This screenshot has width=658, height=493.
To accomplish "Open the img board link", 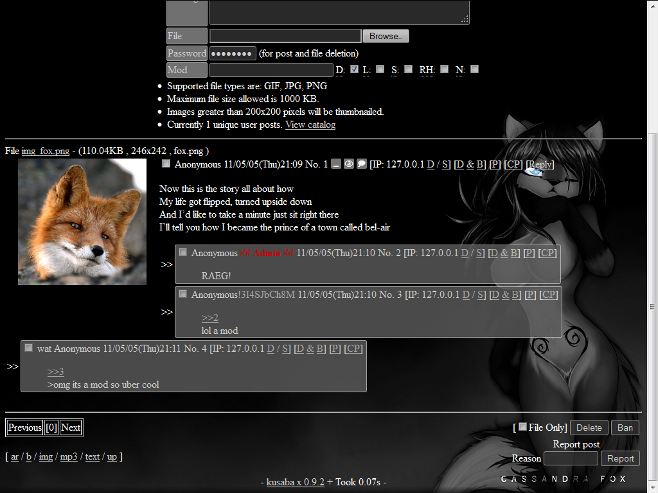I will click(x=46, y=456).
